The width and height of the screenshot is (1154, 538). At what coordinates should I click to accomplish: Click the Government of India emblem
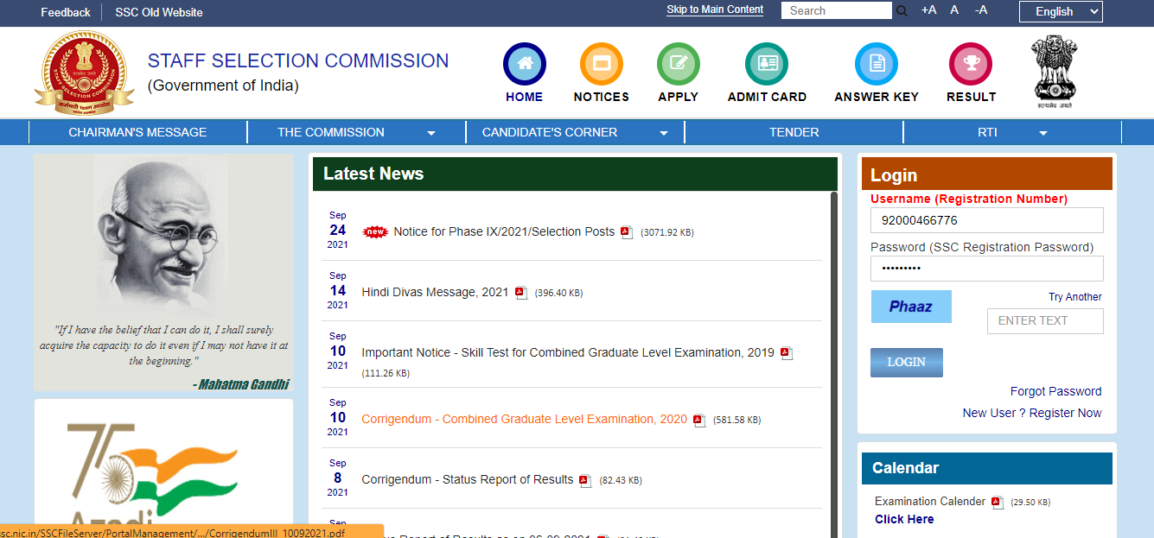[1054, 72]
